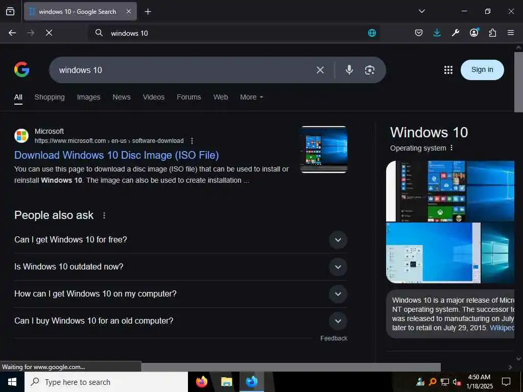Open Download Windows 10 Disc Image link
523x392 pixels.
point(116,155)
